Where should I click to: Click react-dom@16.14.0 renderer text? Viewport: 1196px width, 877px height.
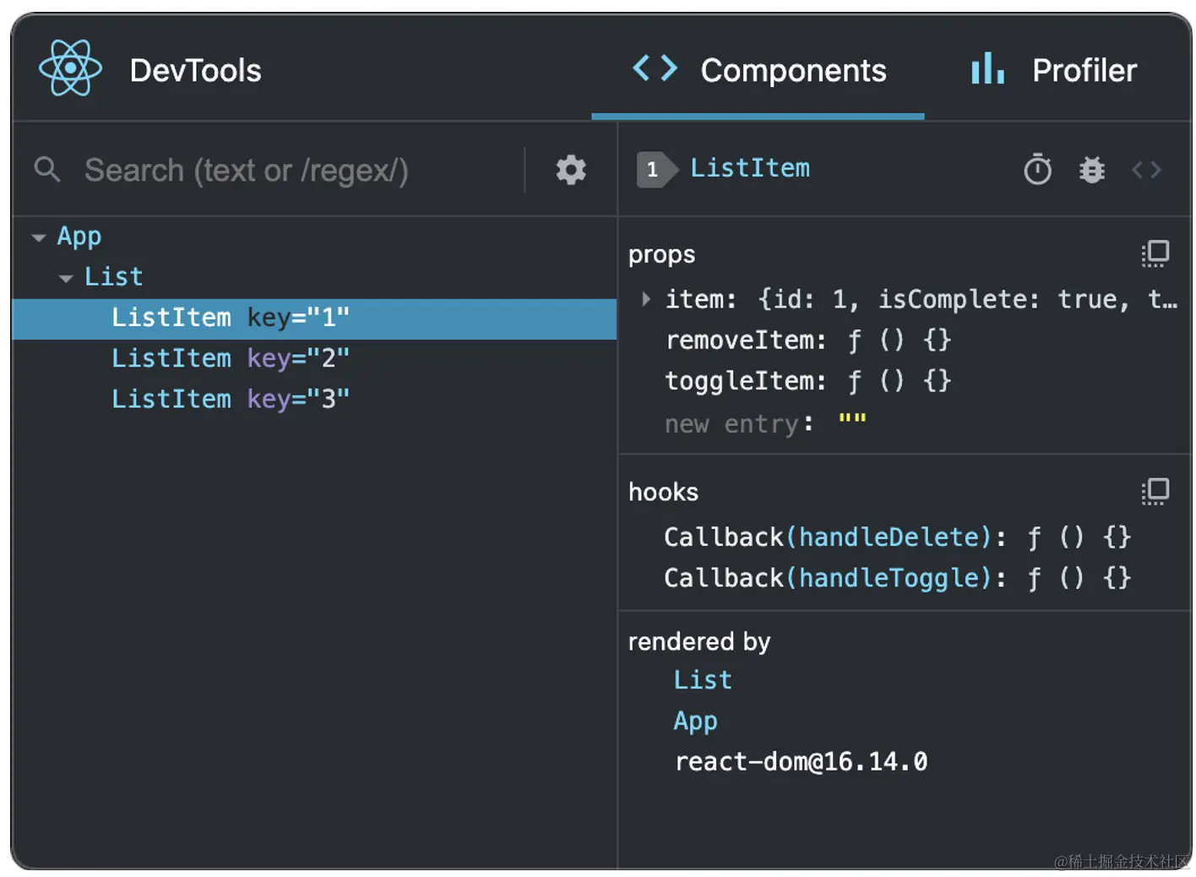801,762
